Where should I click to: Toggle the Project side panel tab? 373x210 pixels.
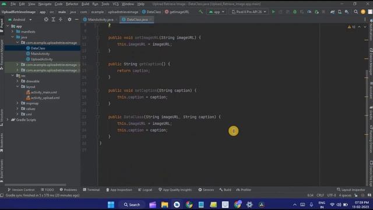pos(2,25)
